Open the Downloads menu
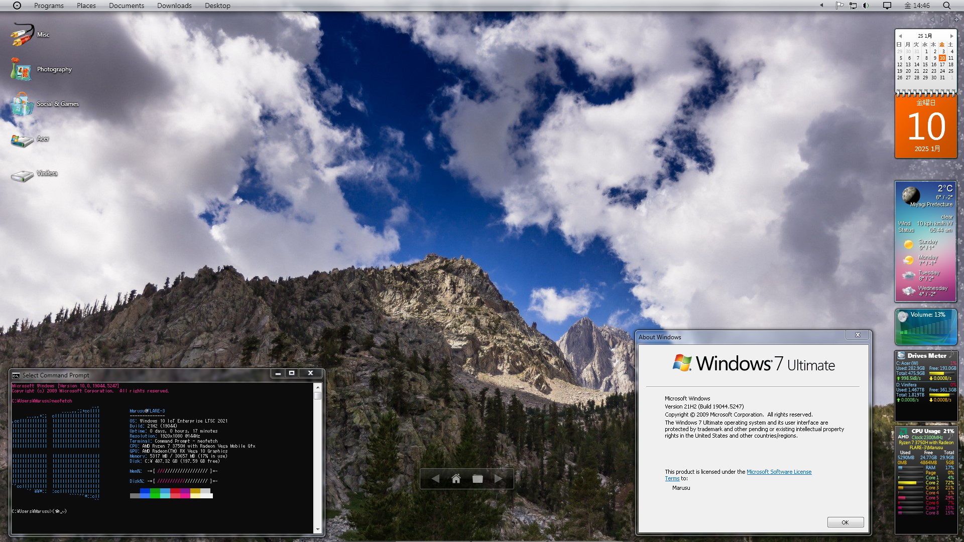This screenshot has width=964, height=542. 174,6
